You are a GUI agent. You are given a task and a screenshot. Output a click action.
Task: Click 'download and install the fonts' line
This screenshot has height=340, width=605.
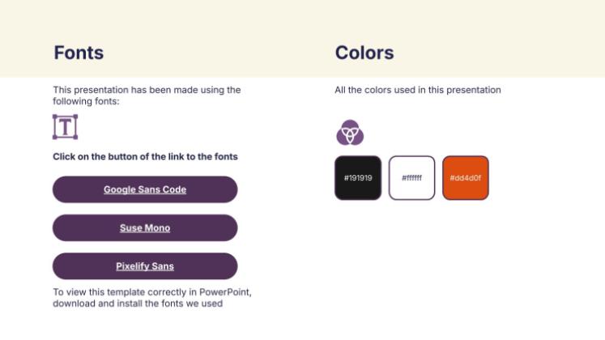point(138,304)
